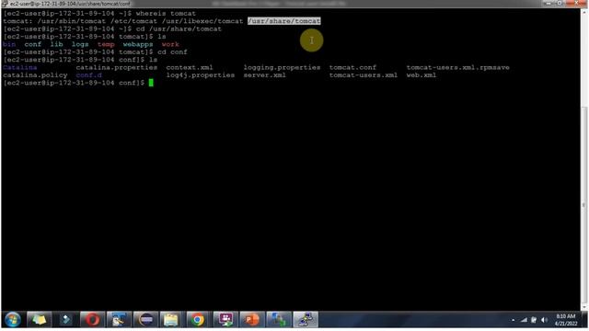This screenshot has width=589, height=331.
Task: Select the active PuTTY taskbar icon
Action: tap(305, 320)
